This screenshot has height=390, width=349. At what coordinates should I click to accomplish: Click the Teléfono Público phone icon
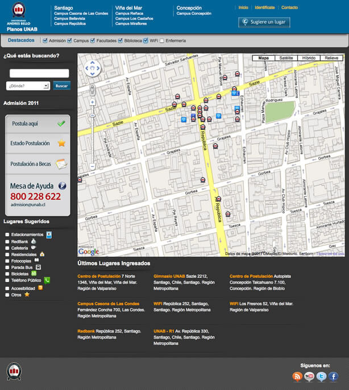click(x=47, y=280)
